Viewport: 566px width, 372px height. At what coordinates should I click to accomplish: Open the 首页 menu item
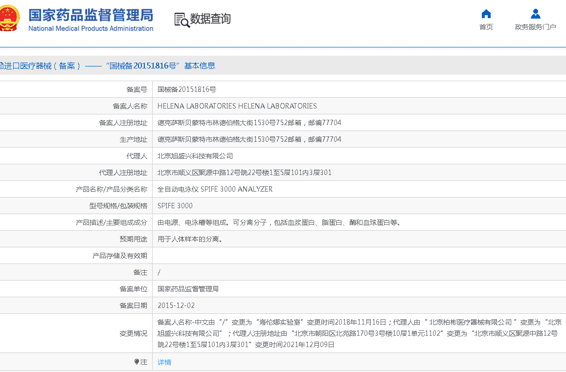click(486, 27)
